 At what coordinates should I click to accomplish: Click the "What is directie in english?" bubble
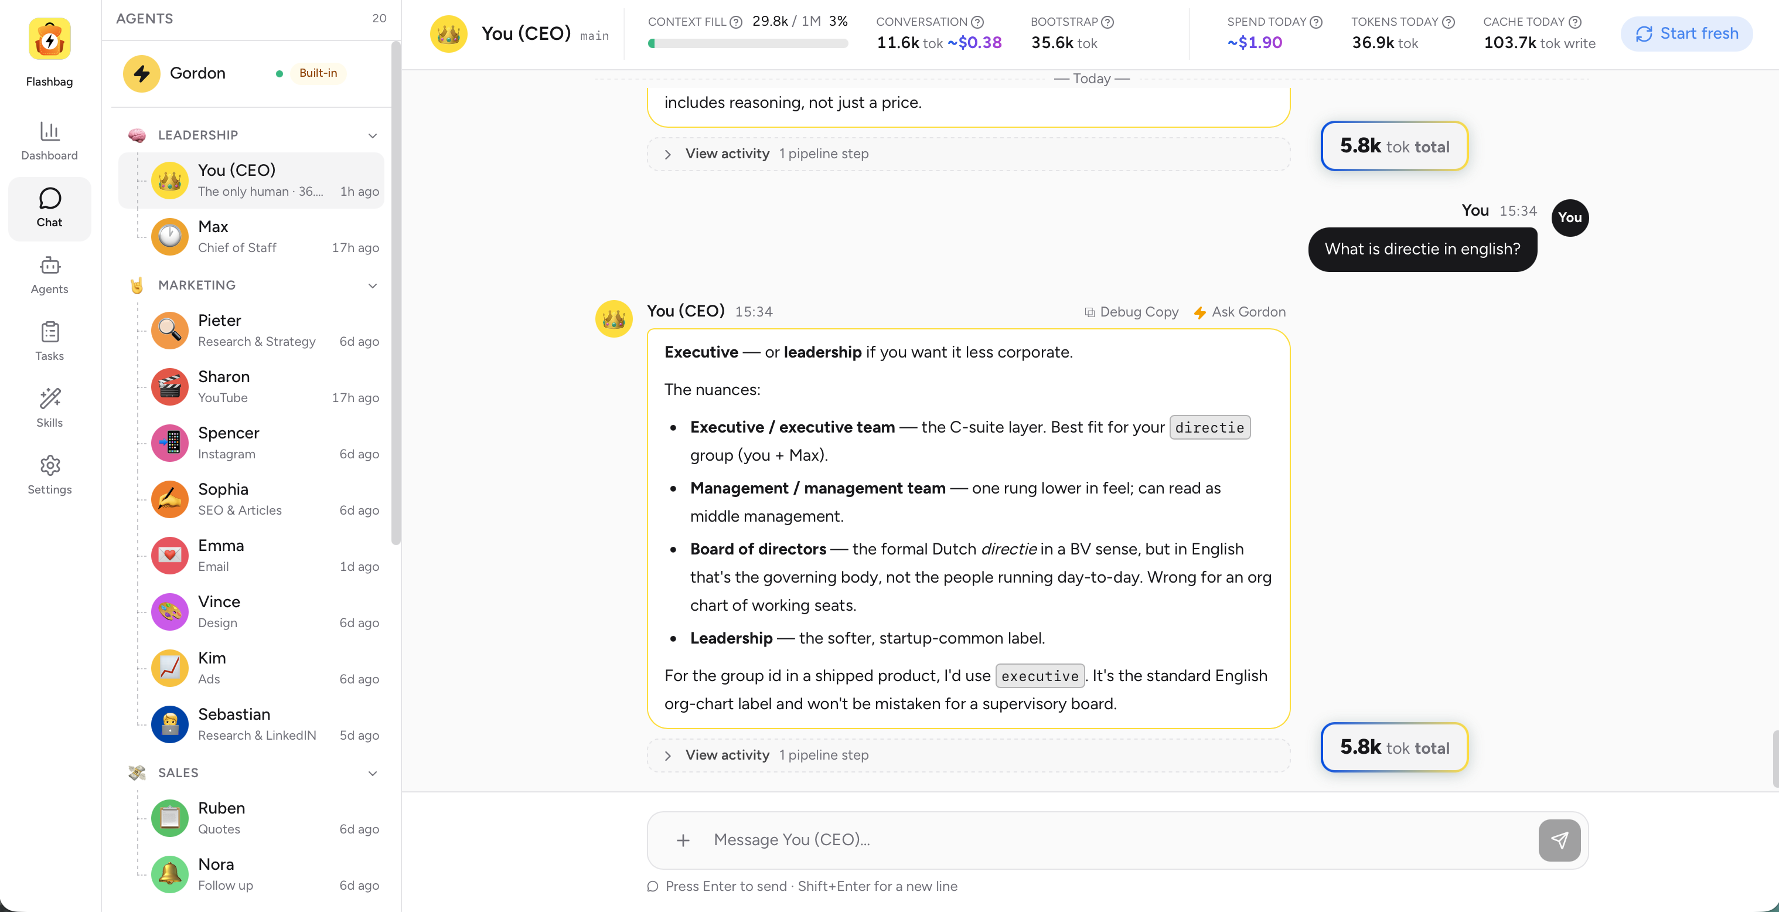(1422, 250)
